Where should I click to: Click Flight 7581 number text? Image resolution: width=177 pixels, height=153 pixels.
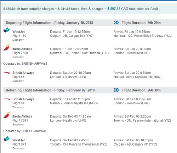coord(20,120)
